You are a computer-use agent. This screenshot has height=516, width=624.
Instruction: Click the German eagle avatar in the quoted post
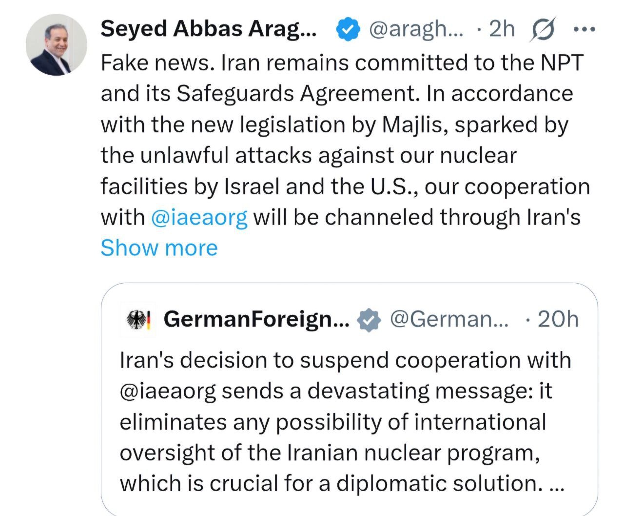click(x=137, y=320)
